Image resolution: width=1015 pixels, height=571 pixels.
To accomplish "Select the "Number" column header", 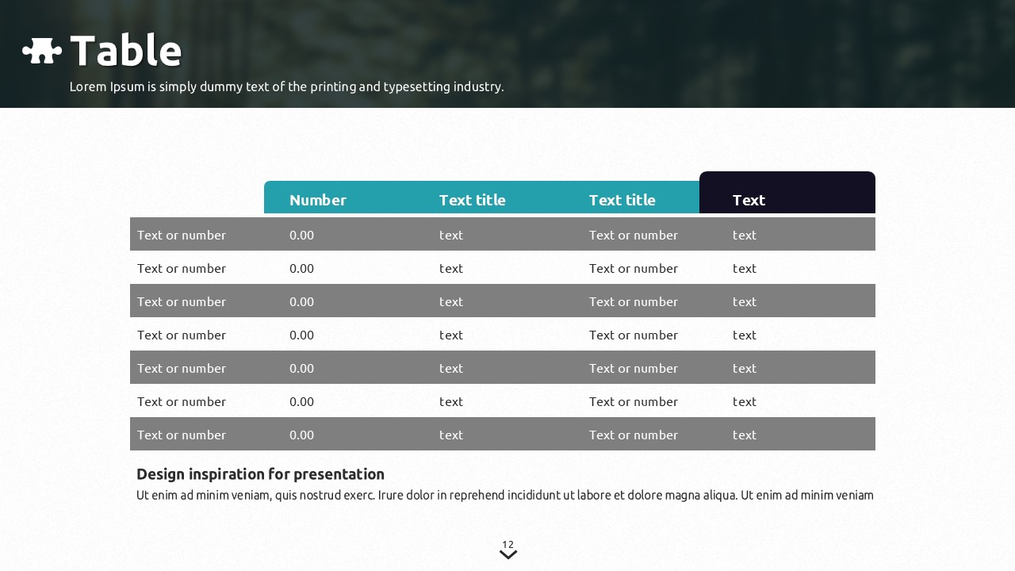I will coord(318,200).
